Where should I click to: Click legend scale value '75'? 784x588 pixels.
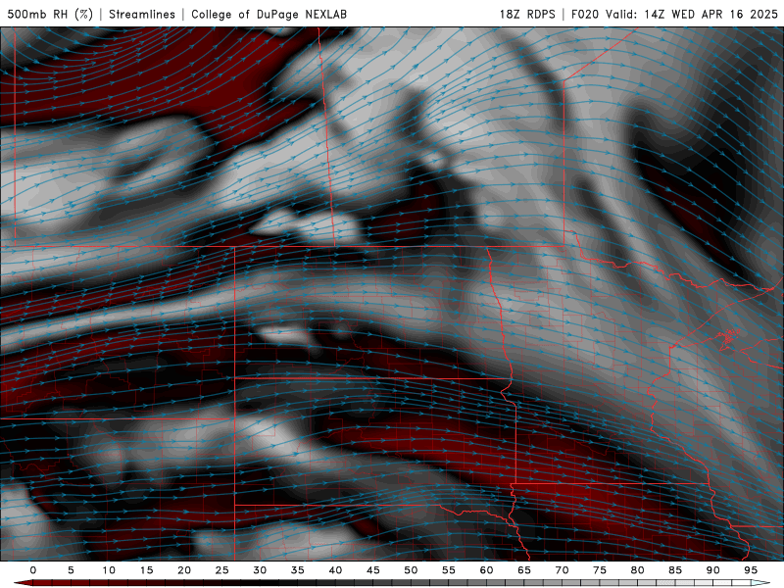pos(600,570)
